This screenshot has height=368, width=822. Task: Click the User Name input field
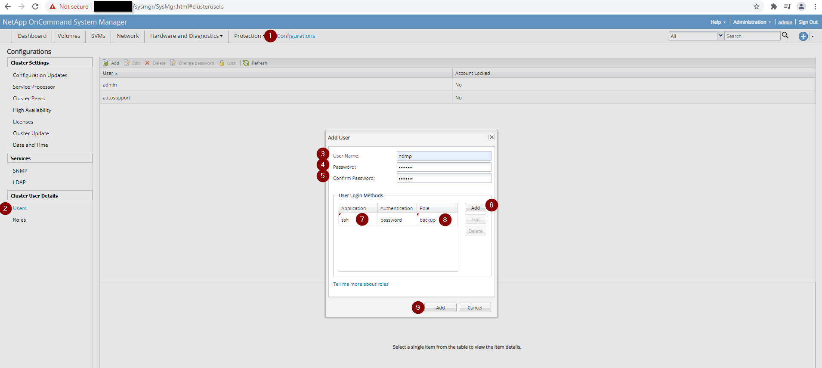[443, 156]
